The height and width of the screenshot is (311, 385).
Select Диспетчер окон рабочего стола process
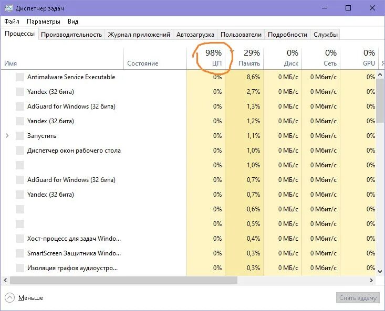pos(189,151)
